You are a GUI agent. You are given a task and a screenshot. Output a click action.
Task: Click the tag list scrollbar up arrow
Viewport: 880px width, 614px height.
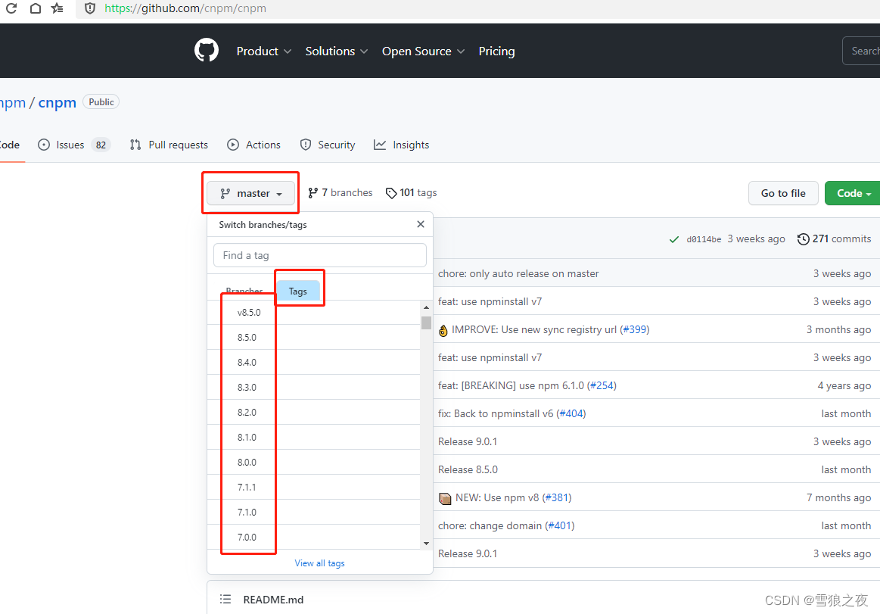click(x=427, y=307)
